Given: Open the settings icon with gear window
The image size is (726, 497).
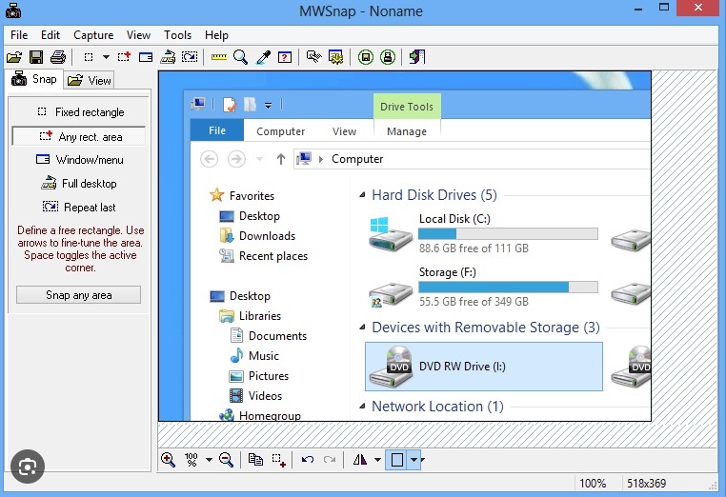Looking at the screenshot, I should [x=335, y=57].
